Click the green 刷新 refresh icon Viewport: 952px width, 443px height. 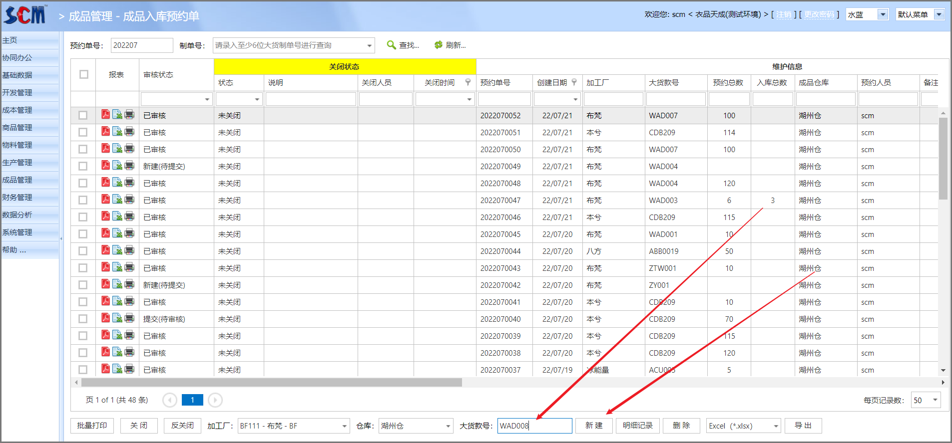(x=438, y=45)
